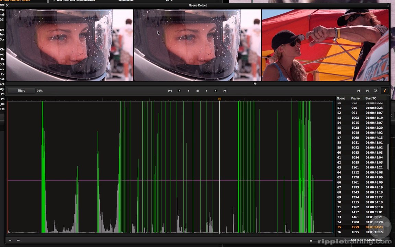The height and width of the screenshot is (247, 395).
Task: Select scene 63 row
Action: (x=361, y=167)
